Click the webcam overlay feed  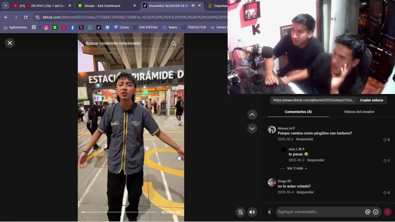point(311,47)
